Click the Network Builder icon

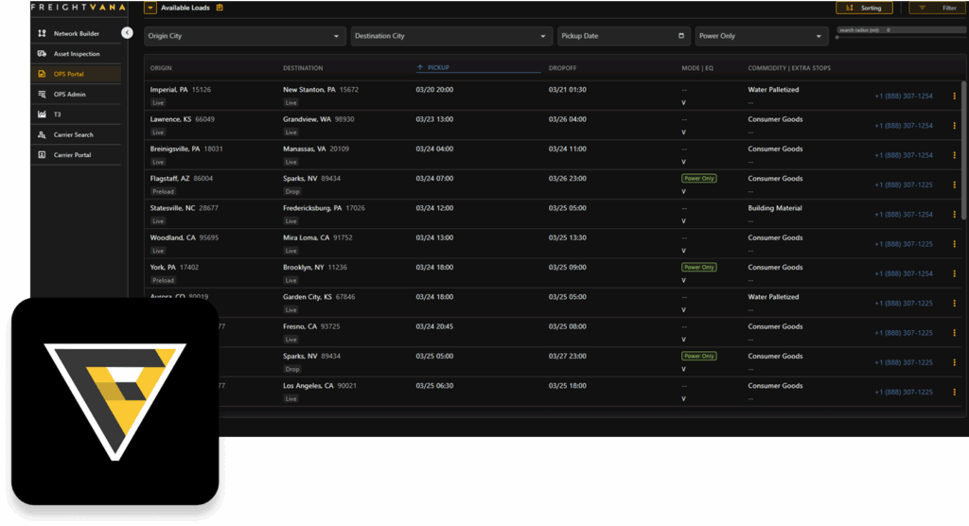click(42, 33)
